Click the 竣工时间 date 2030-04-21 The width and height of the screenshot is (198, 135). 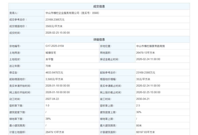(143, 99)
